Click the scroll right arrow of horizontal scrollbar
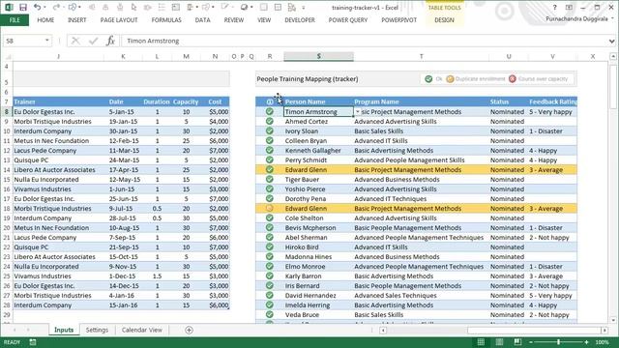This screenshot has width=619, height=348. click(x=604, y=330)
